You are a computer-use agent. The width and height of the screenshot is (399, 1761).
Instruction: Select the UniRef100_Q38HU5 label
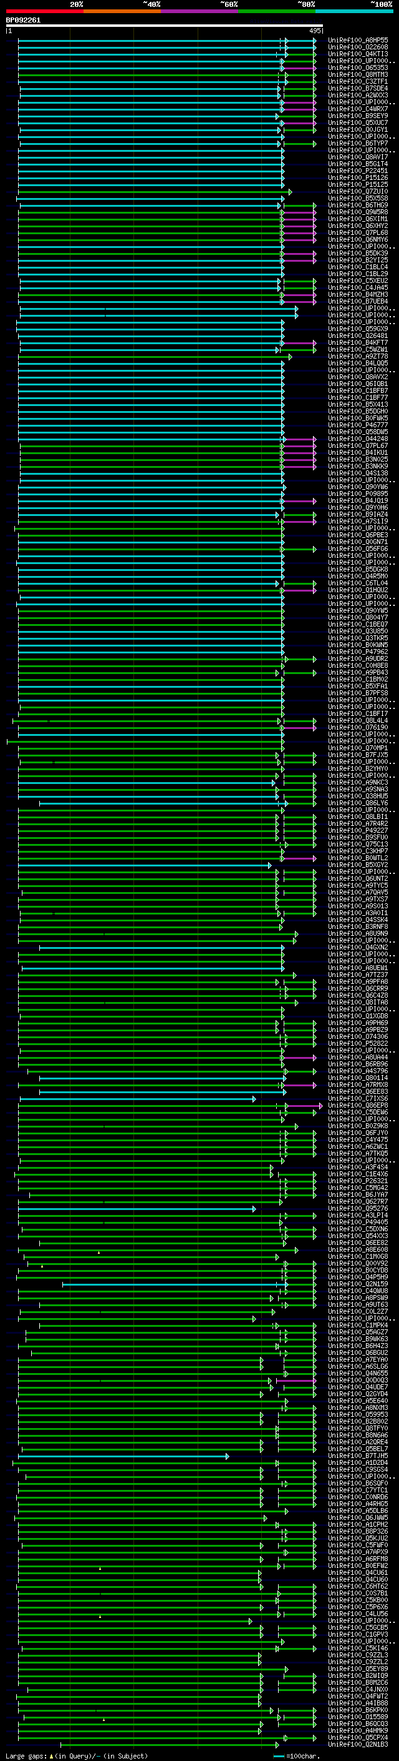coord(358,796)
